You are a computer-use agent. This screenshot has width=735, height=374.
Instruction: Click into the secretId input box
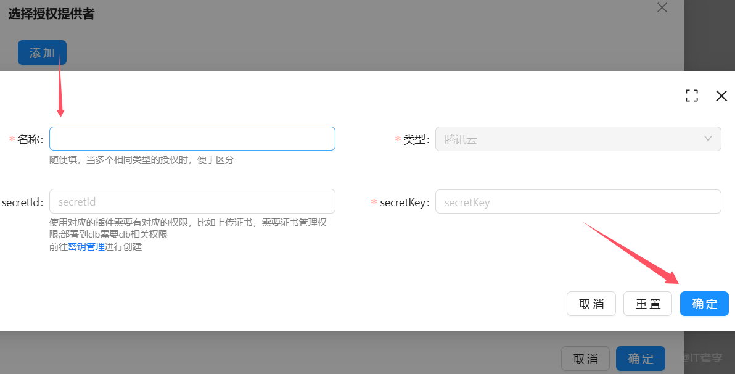tap(192, 202)
